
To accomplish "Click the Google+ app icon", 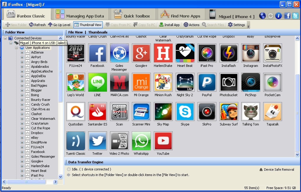I will point(141,53).
